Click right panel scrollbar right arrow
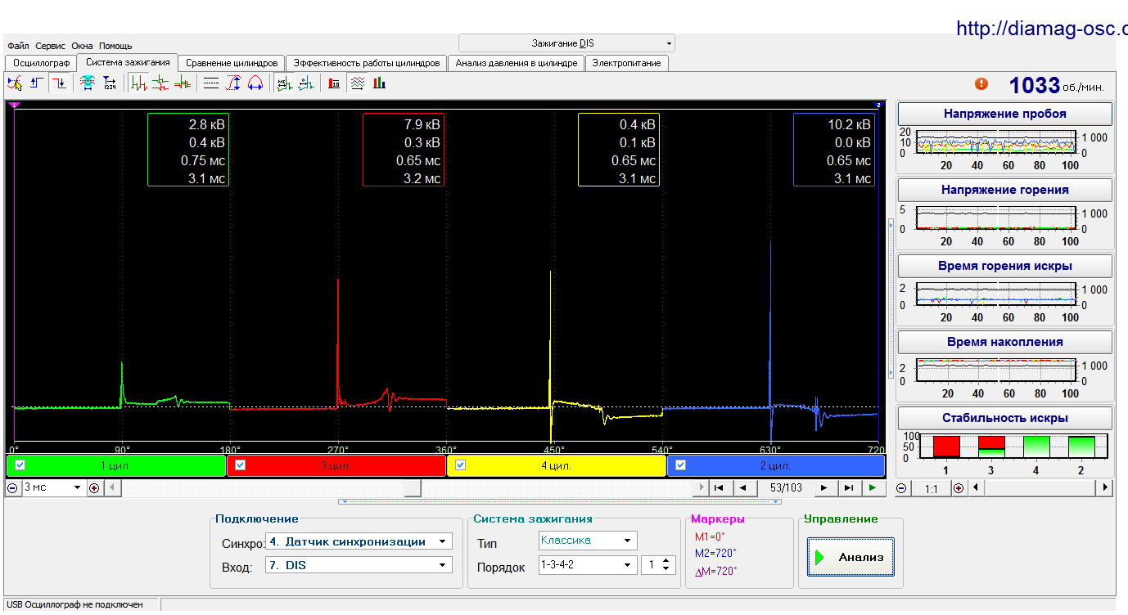1128x615 pixels. tap(1105, 488)
